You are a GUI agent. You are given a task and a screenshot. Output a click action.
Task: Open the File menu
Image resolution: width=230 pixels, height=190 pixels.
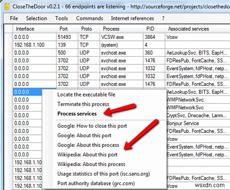(14, 18)
